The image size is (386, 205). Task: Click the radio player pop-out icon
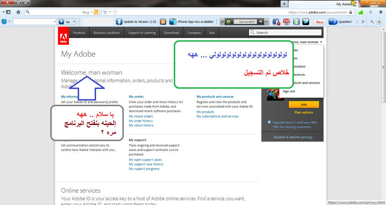(x=222, y=21)
